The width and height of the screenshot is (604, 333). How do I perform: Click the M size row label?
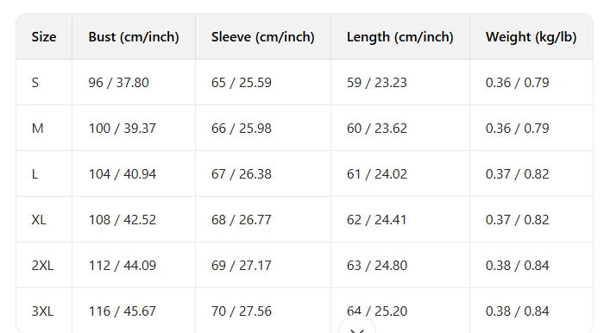(37, 129)
